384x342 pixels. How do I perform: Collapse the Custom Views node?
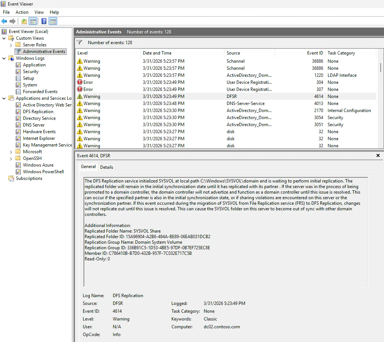(4, 38)
